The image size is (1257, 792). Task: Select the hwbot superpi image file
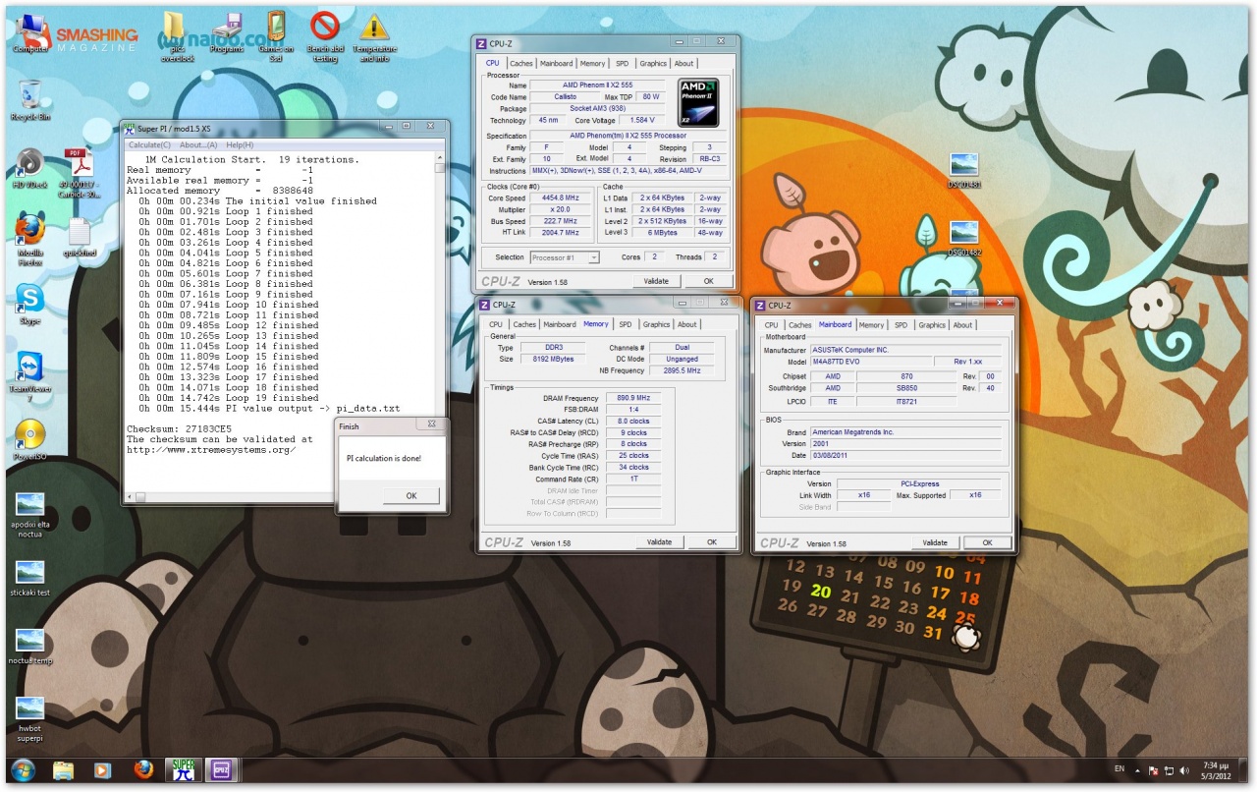click(30, 718)
